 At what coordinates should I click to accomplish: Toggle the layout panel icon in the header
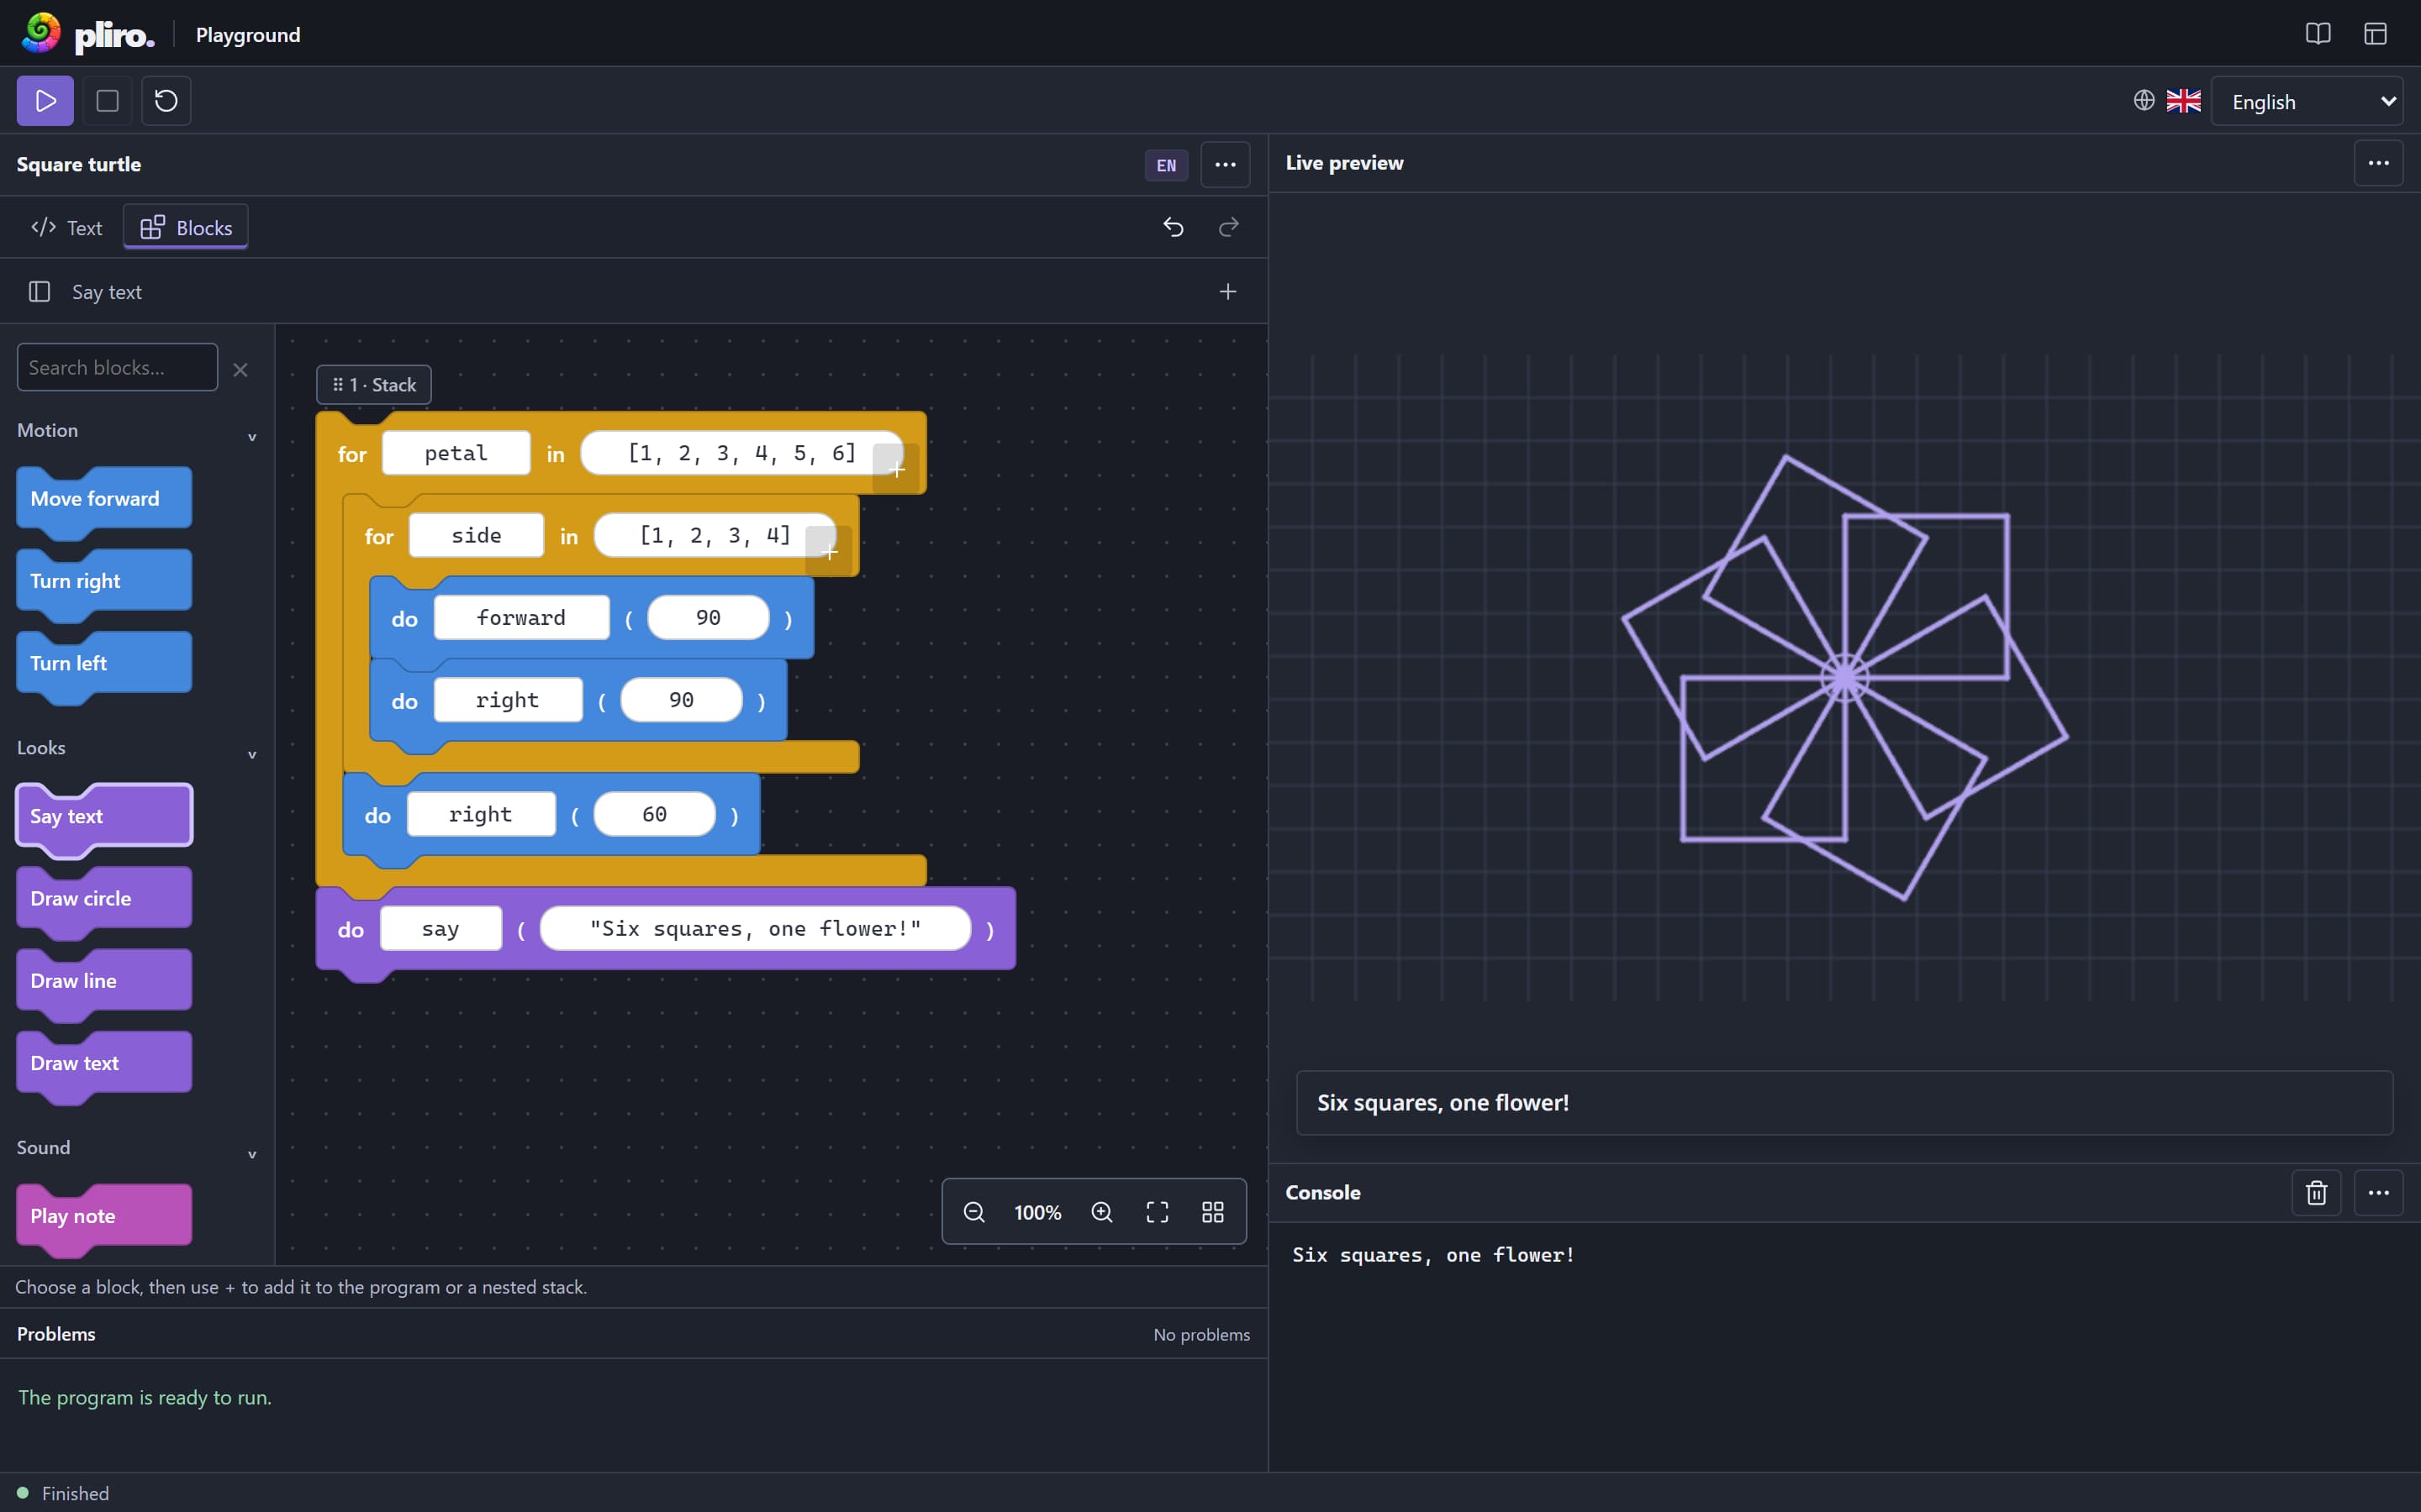pyautogui.click(x=2375, y=34)
